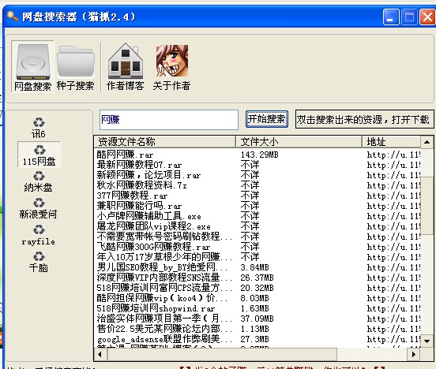
Task: Select the row 377网赚教程.rar
Action: click(x=257, y=196)
